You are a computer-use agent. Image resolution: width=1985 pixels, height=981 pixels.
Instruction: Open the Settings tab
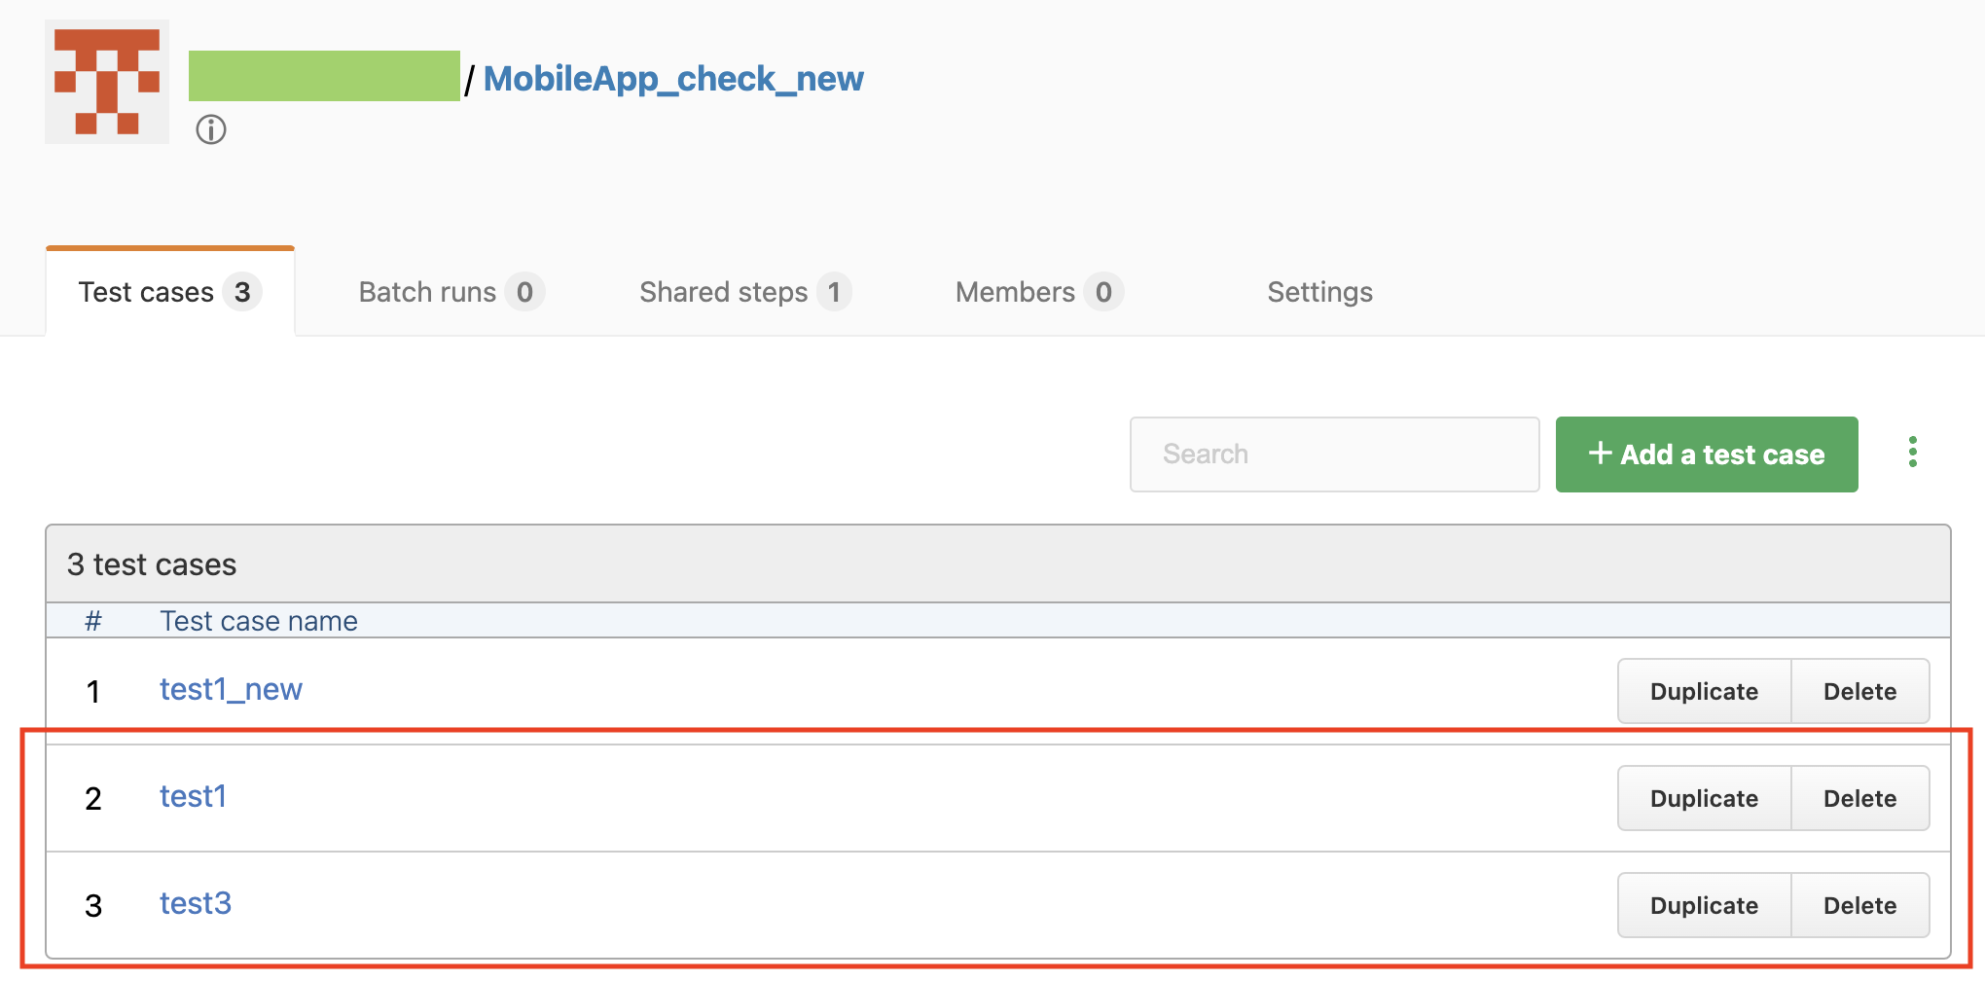click(x=1319, y=292)
